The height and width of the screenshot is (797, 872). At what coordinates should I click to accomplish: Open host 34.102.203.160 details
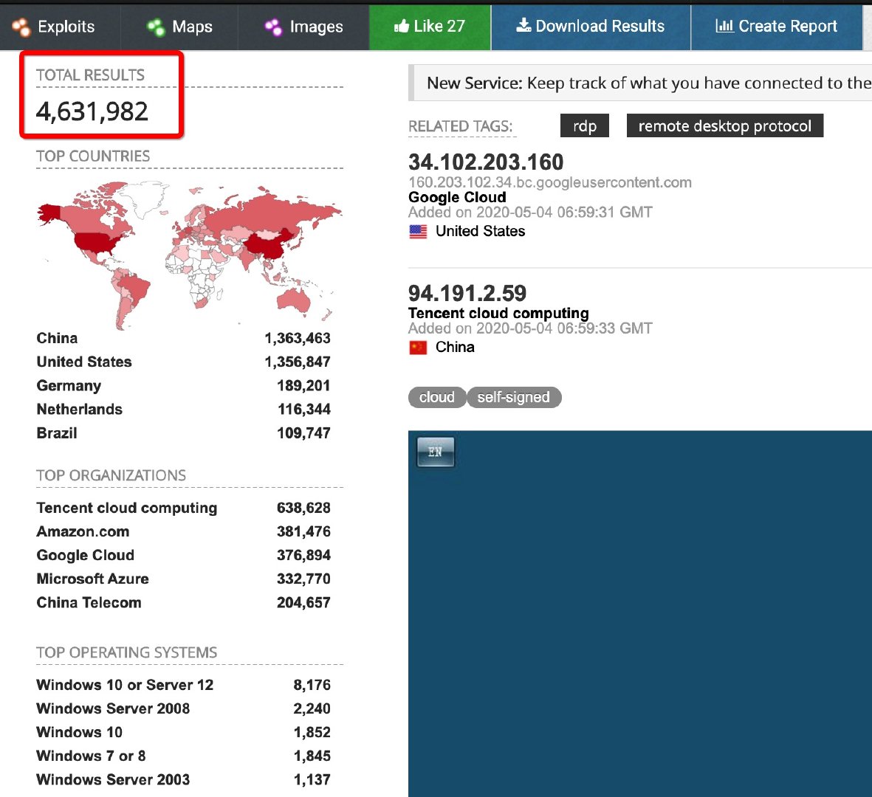pyautogui.click(x=486, y=162)
